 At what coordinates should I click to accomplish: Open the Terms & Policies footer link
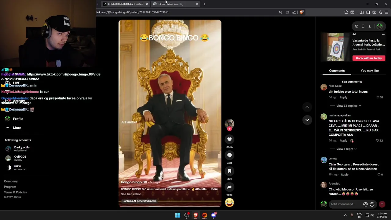coord(15,192)
